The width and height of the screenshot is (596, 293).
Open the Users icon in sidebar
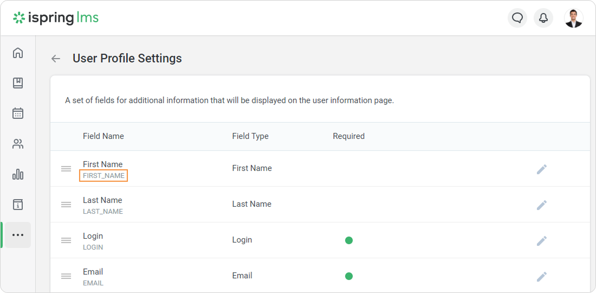18,144
